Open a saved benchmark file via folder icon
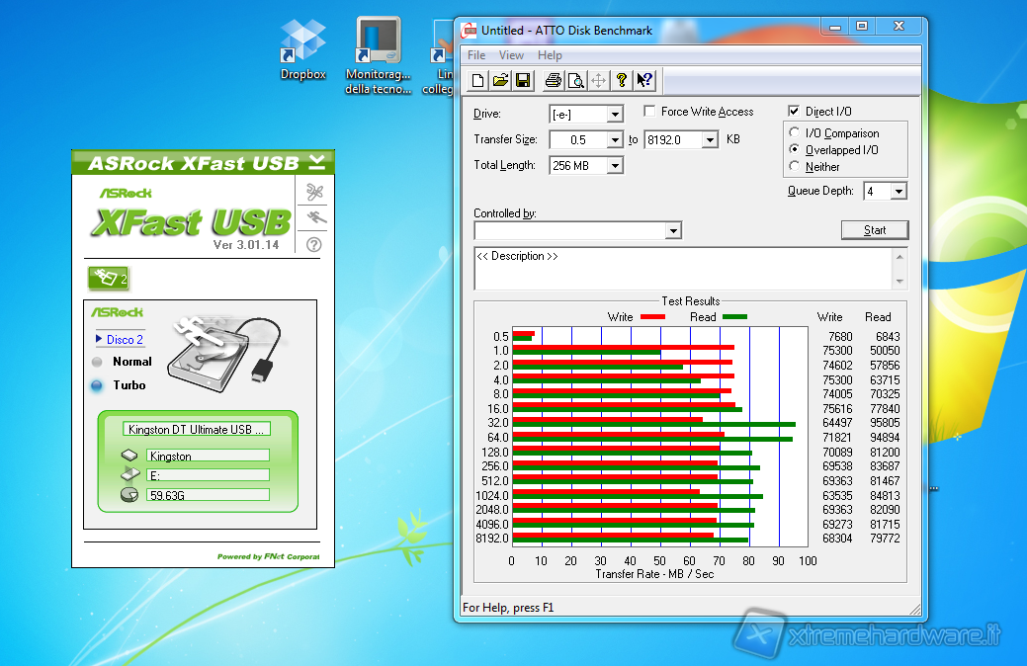 pyautogui.click(x=500, y=81)
